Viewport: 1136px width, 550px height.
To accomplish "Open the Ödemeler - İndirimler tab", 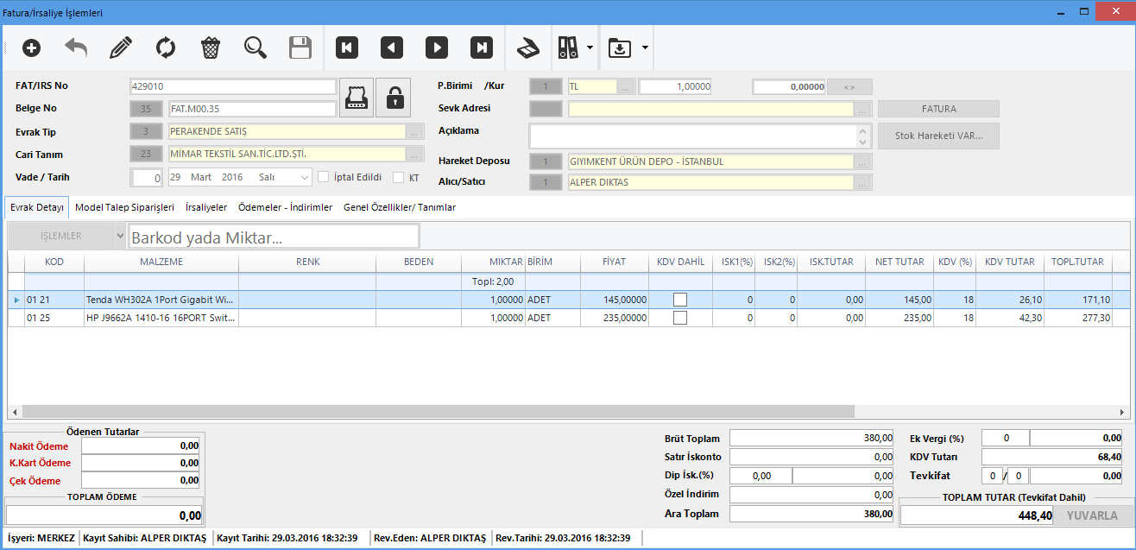I will point(285,207).
